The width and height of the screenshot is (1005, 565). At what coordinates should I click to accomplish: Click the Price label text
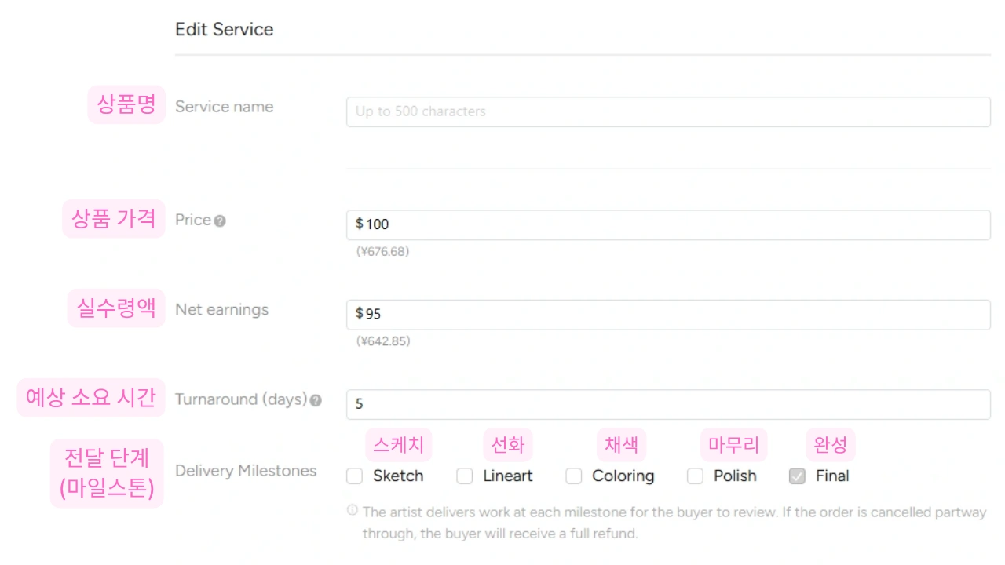pos(193,220)
